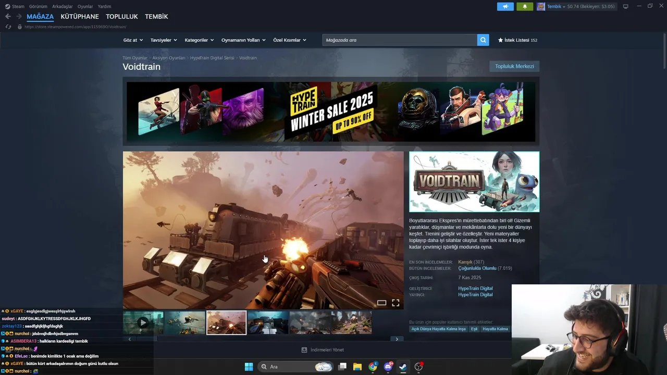Image resolution: width=667 pixels, height=375 pixels.
Task: Click the Voidtrain header capsule image
Action: coord(474,182)
